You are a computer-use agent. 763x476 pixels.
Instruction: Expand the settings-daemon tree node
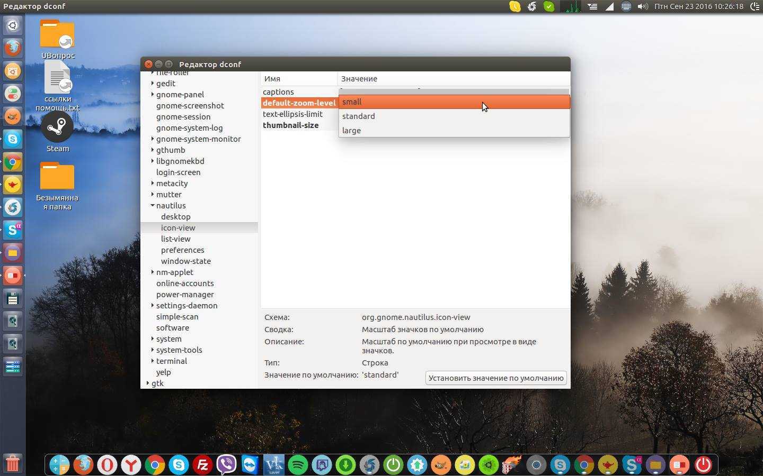pos(153,305)
